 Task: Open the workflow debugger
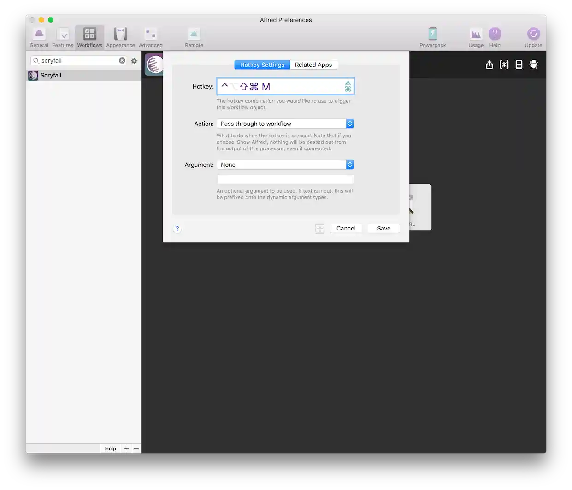(533, 65)
